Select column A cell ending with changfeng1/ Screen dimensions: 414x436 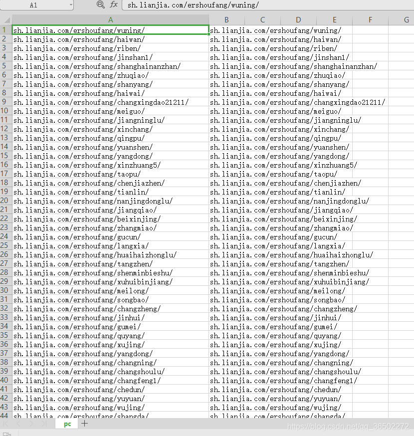110,380
